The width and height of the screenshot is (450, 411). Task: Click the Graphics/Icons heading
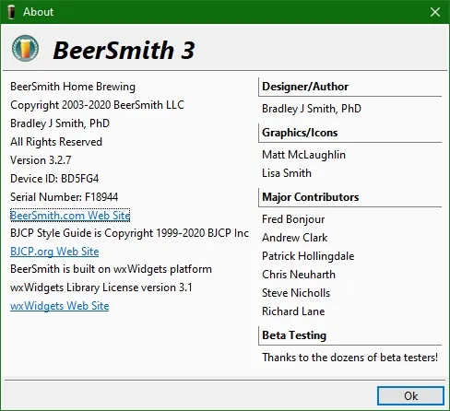coord(300,133)
